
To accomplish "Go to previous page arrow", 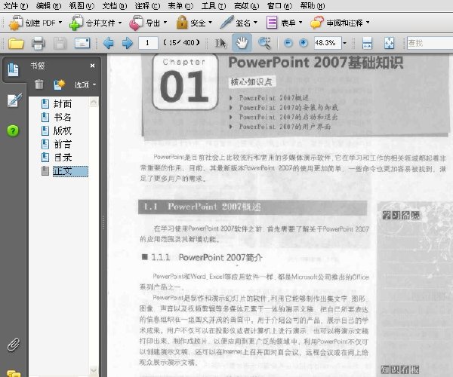I will (108, 43).
